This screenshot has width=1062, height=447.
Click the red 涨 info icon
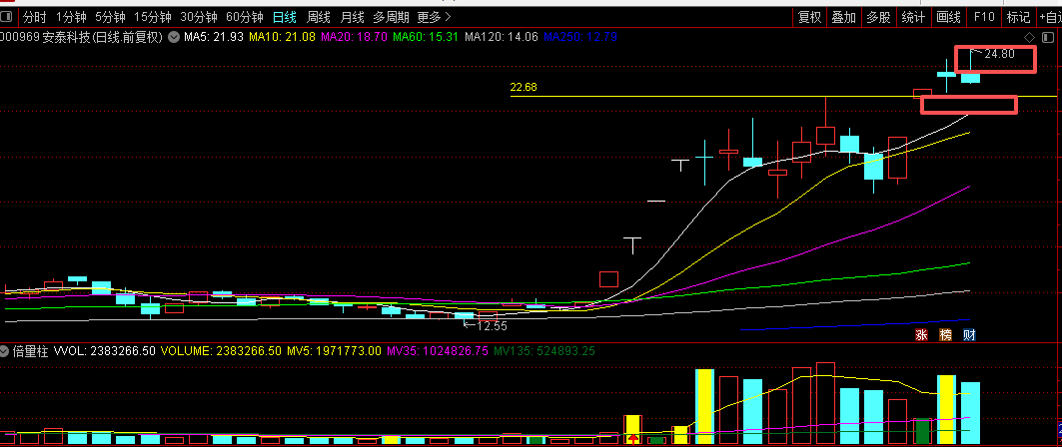click(x=922, y=334)
